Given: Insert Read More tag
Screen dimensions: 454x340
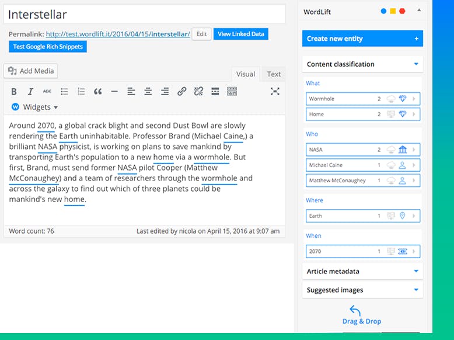Looking at the screenshot, I should coord(215,92).
